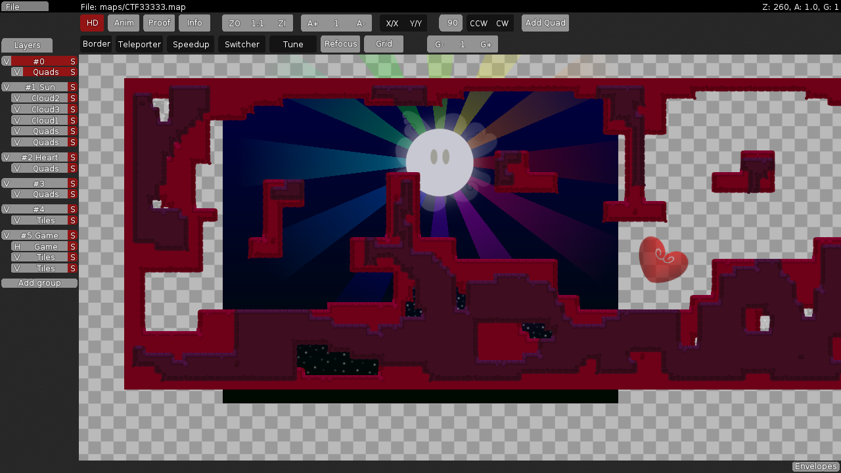
Task: Show the hidden Game layer
Action: pyautogui.click(x=17, y=247)
